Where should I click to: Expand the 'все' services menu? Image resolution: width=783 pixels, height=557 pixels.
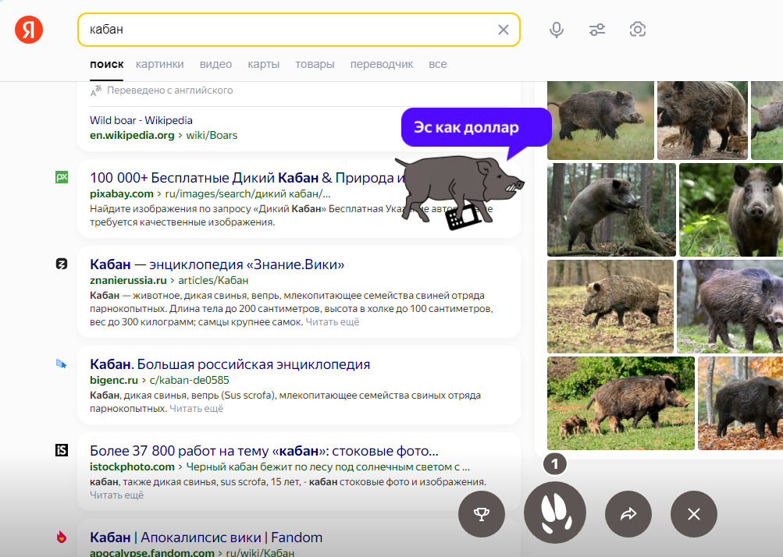pos(437,64)
